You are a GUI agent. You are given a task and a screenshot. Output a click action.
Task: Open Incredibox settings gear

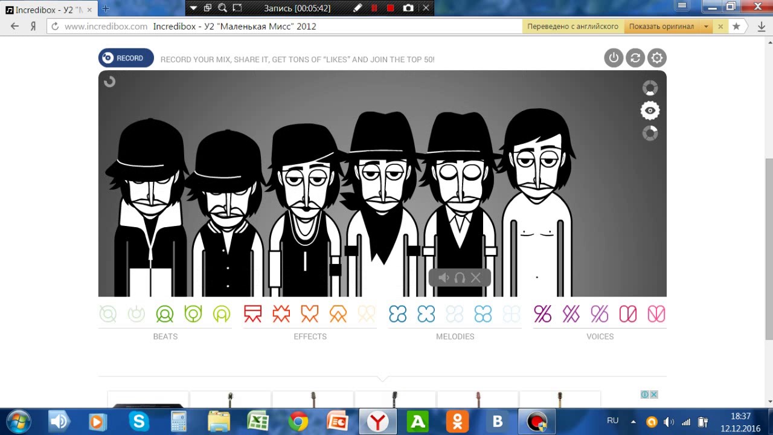tap(657, 58)
